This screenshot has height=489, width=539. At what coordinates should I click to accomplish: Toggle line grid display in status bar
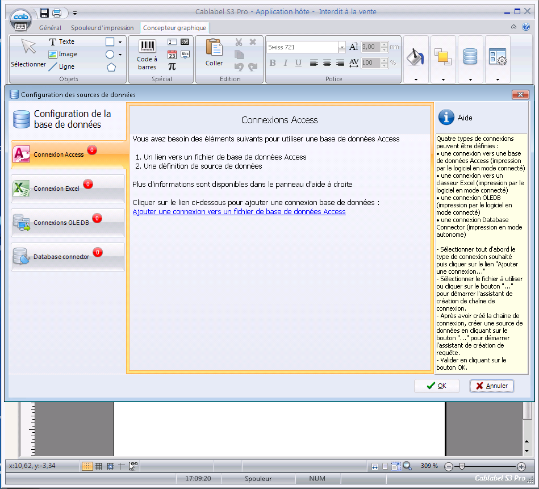coord(99,466)
